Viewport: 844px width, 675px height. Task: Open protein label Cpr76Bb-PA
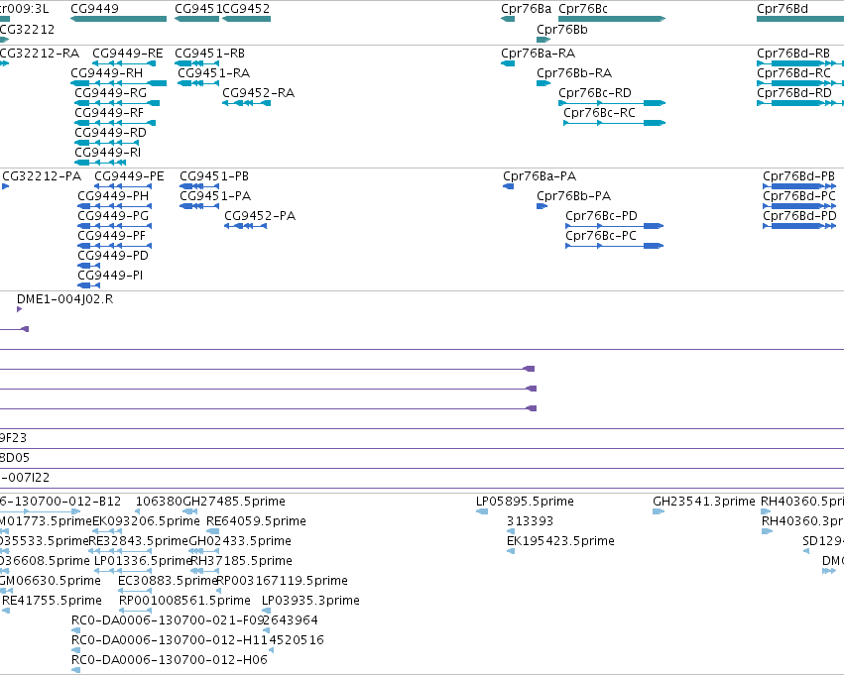pyautogui.click(x=574, y=196)
